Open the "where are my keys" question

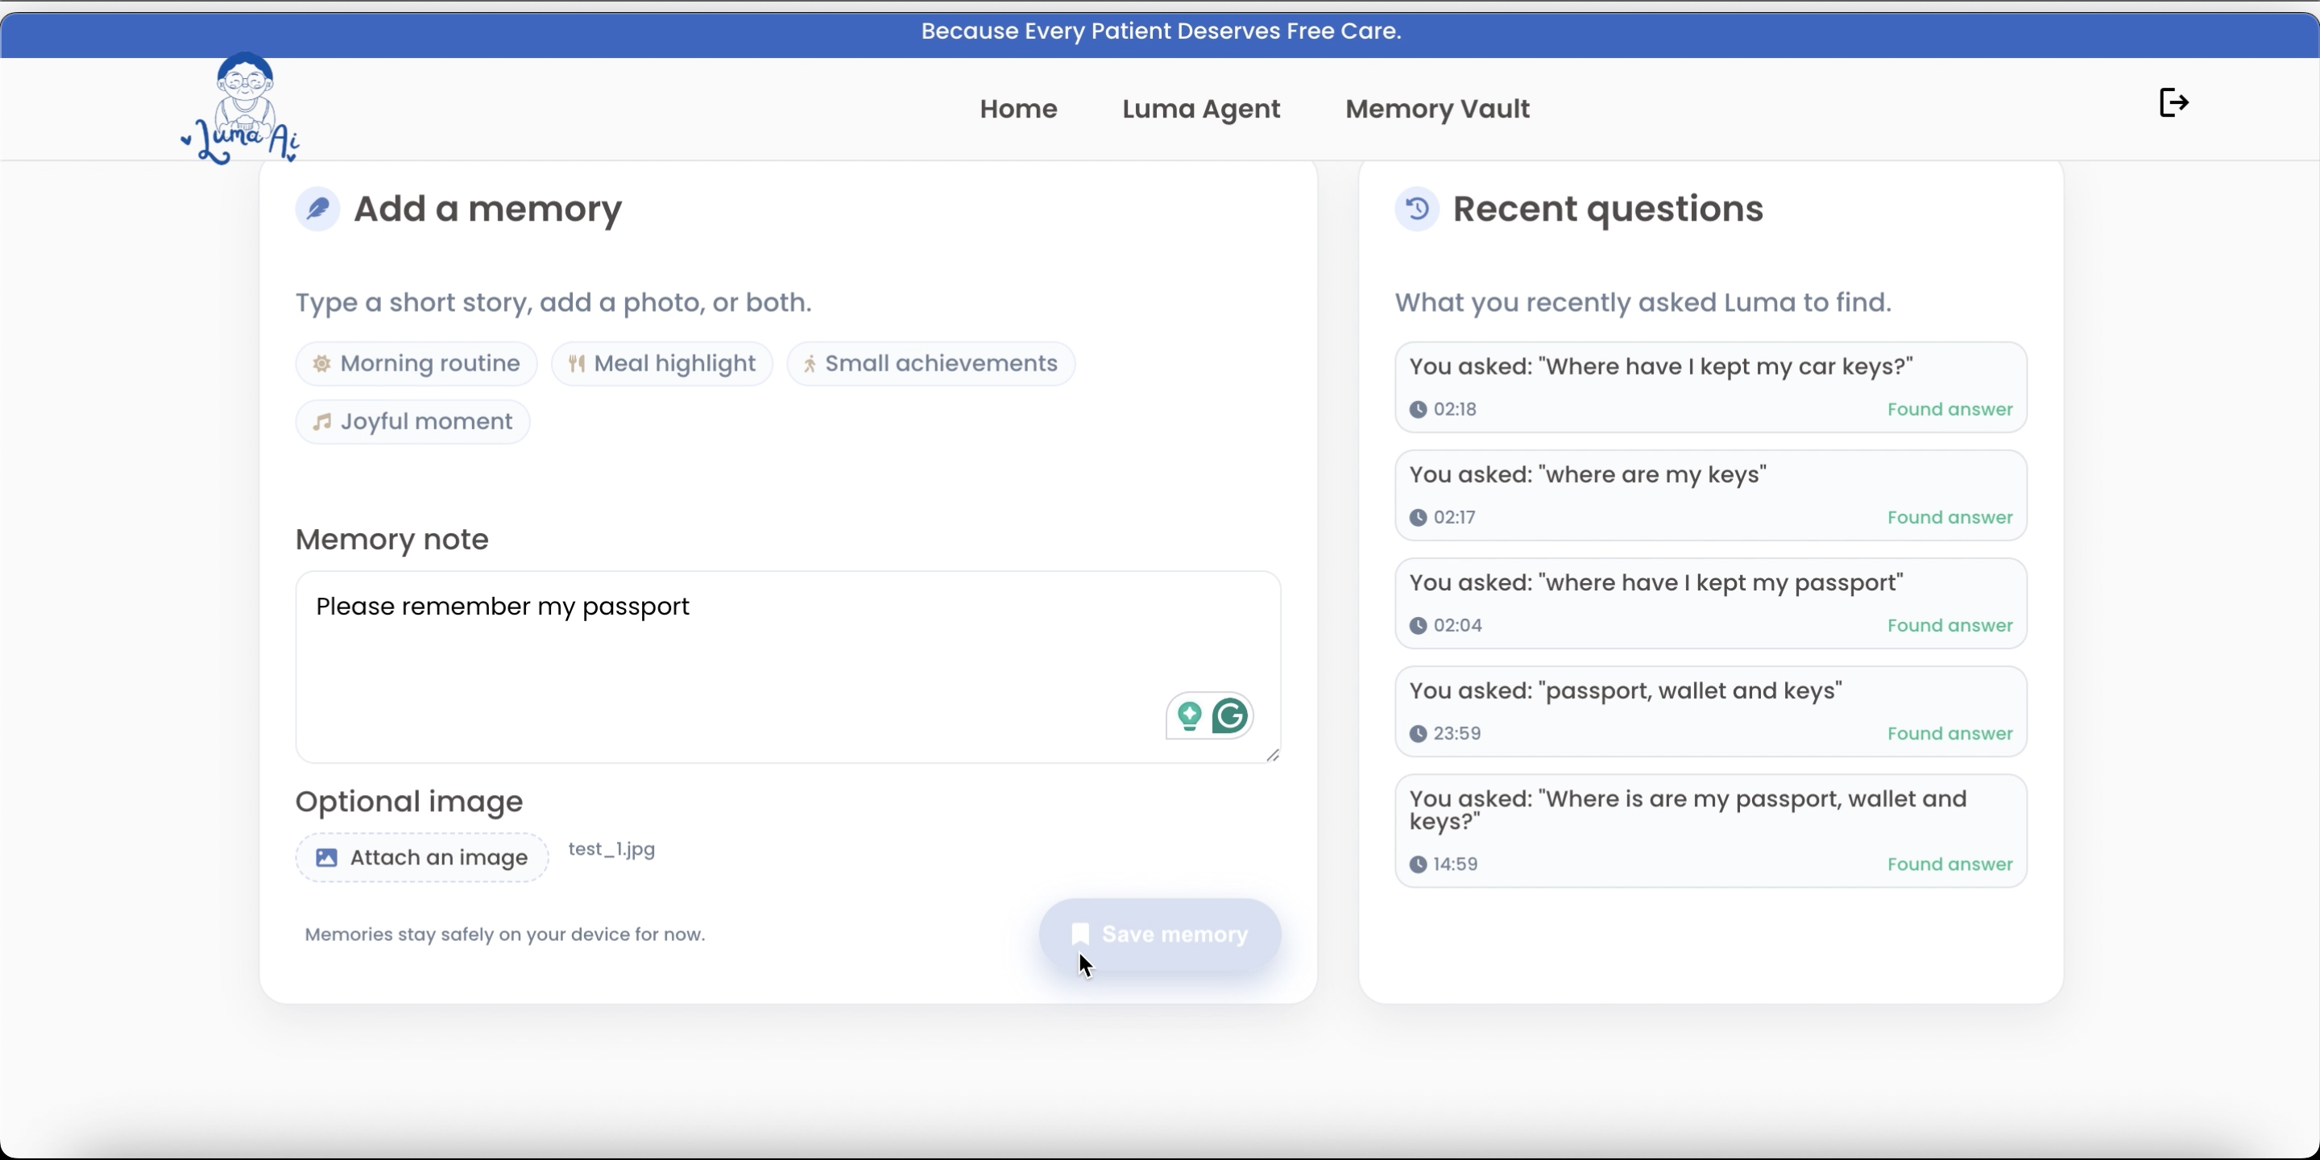click(x=1709, y=495)
